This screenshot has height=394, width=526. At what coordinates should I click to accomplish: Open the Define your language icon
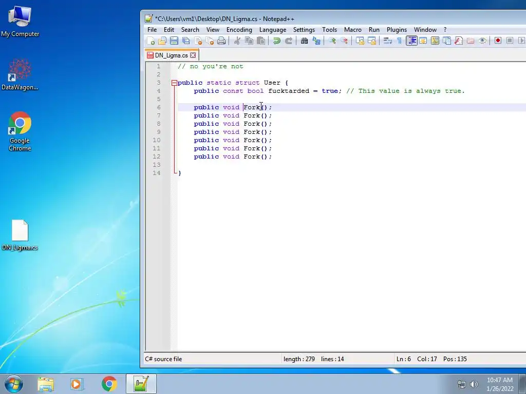coord(423,41)
